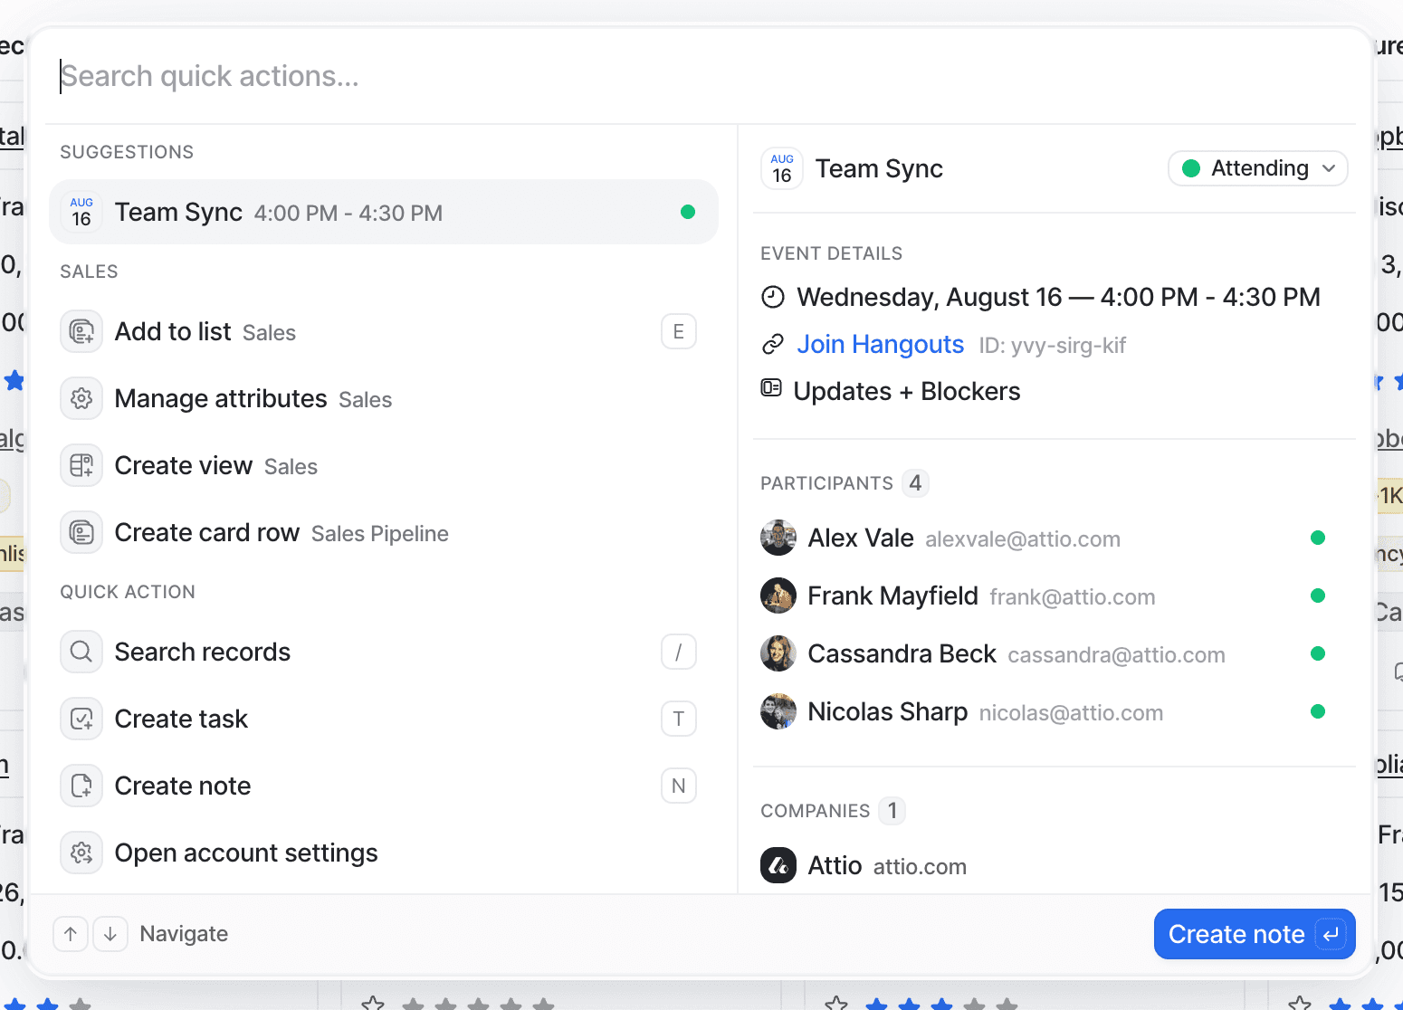Image resolution: width=1403 pixels, height=1010 pixels.
Task: Click the Attio company logo
Action: (x=778, y=866)
